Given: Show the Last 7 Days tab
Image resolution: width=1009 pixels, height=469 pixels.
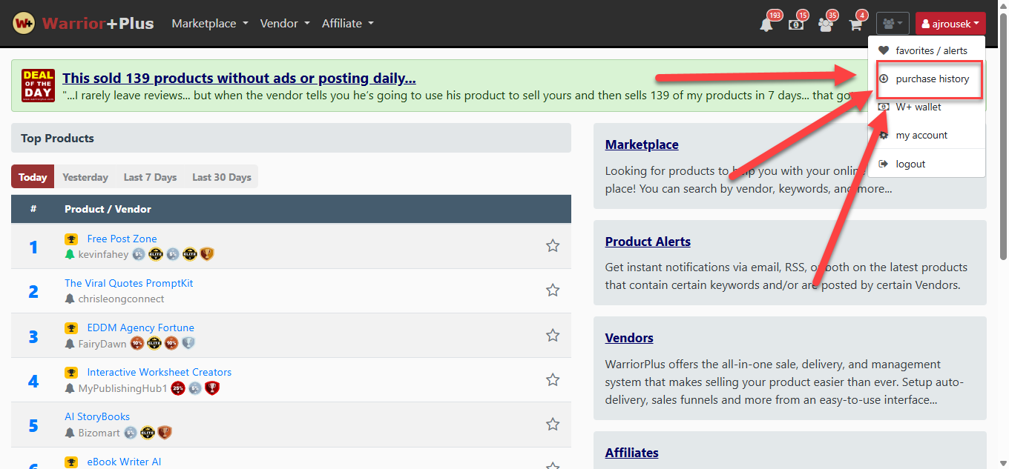Looking at the screenshot, I should (150, 177).
